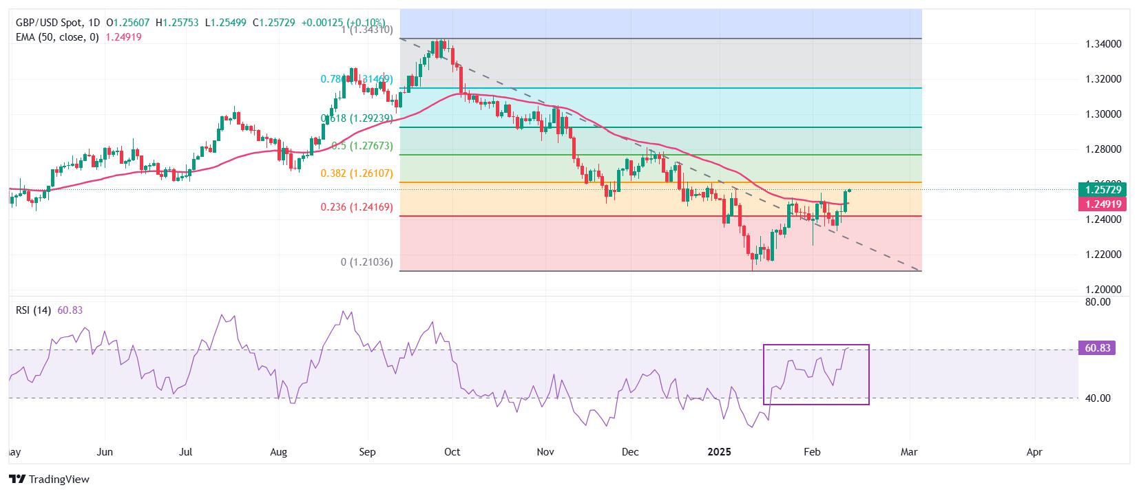Click the 1.30000 level on price scale
This screenshot has height=494, width=1139.
coord(1103,114)
